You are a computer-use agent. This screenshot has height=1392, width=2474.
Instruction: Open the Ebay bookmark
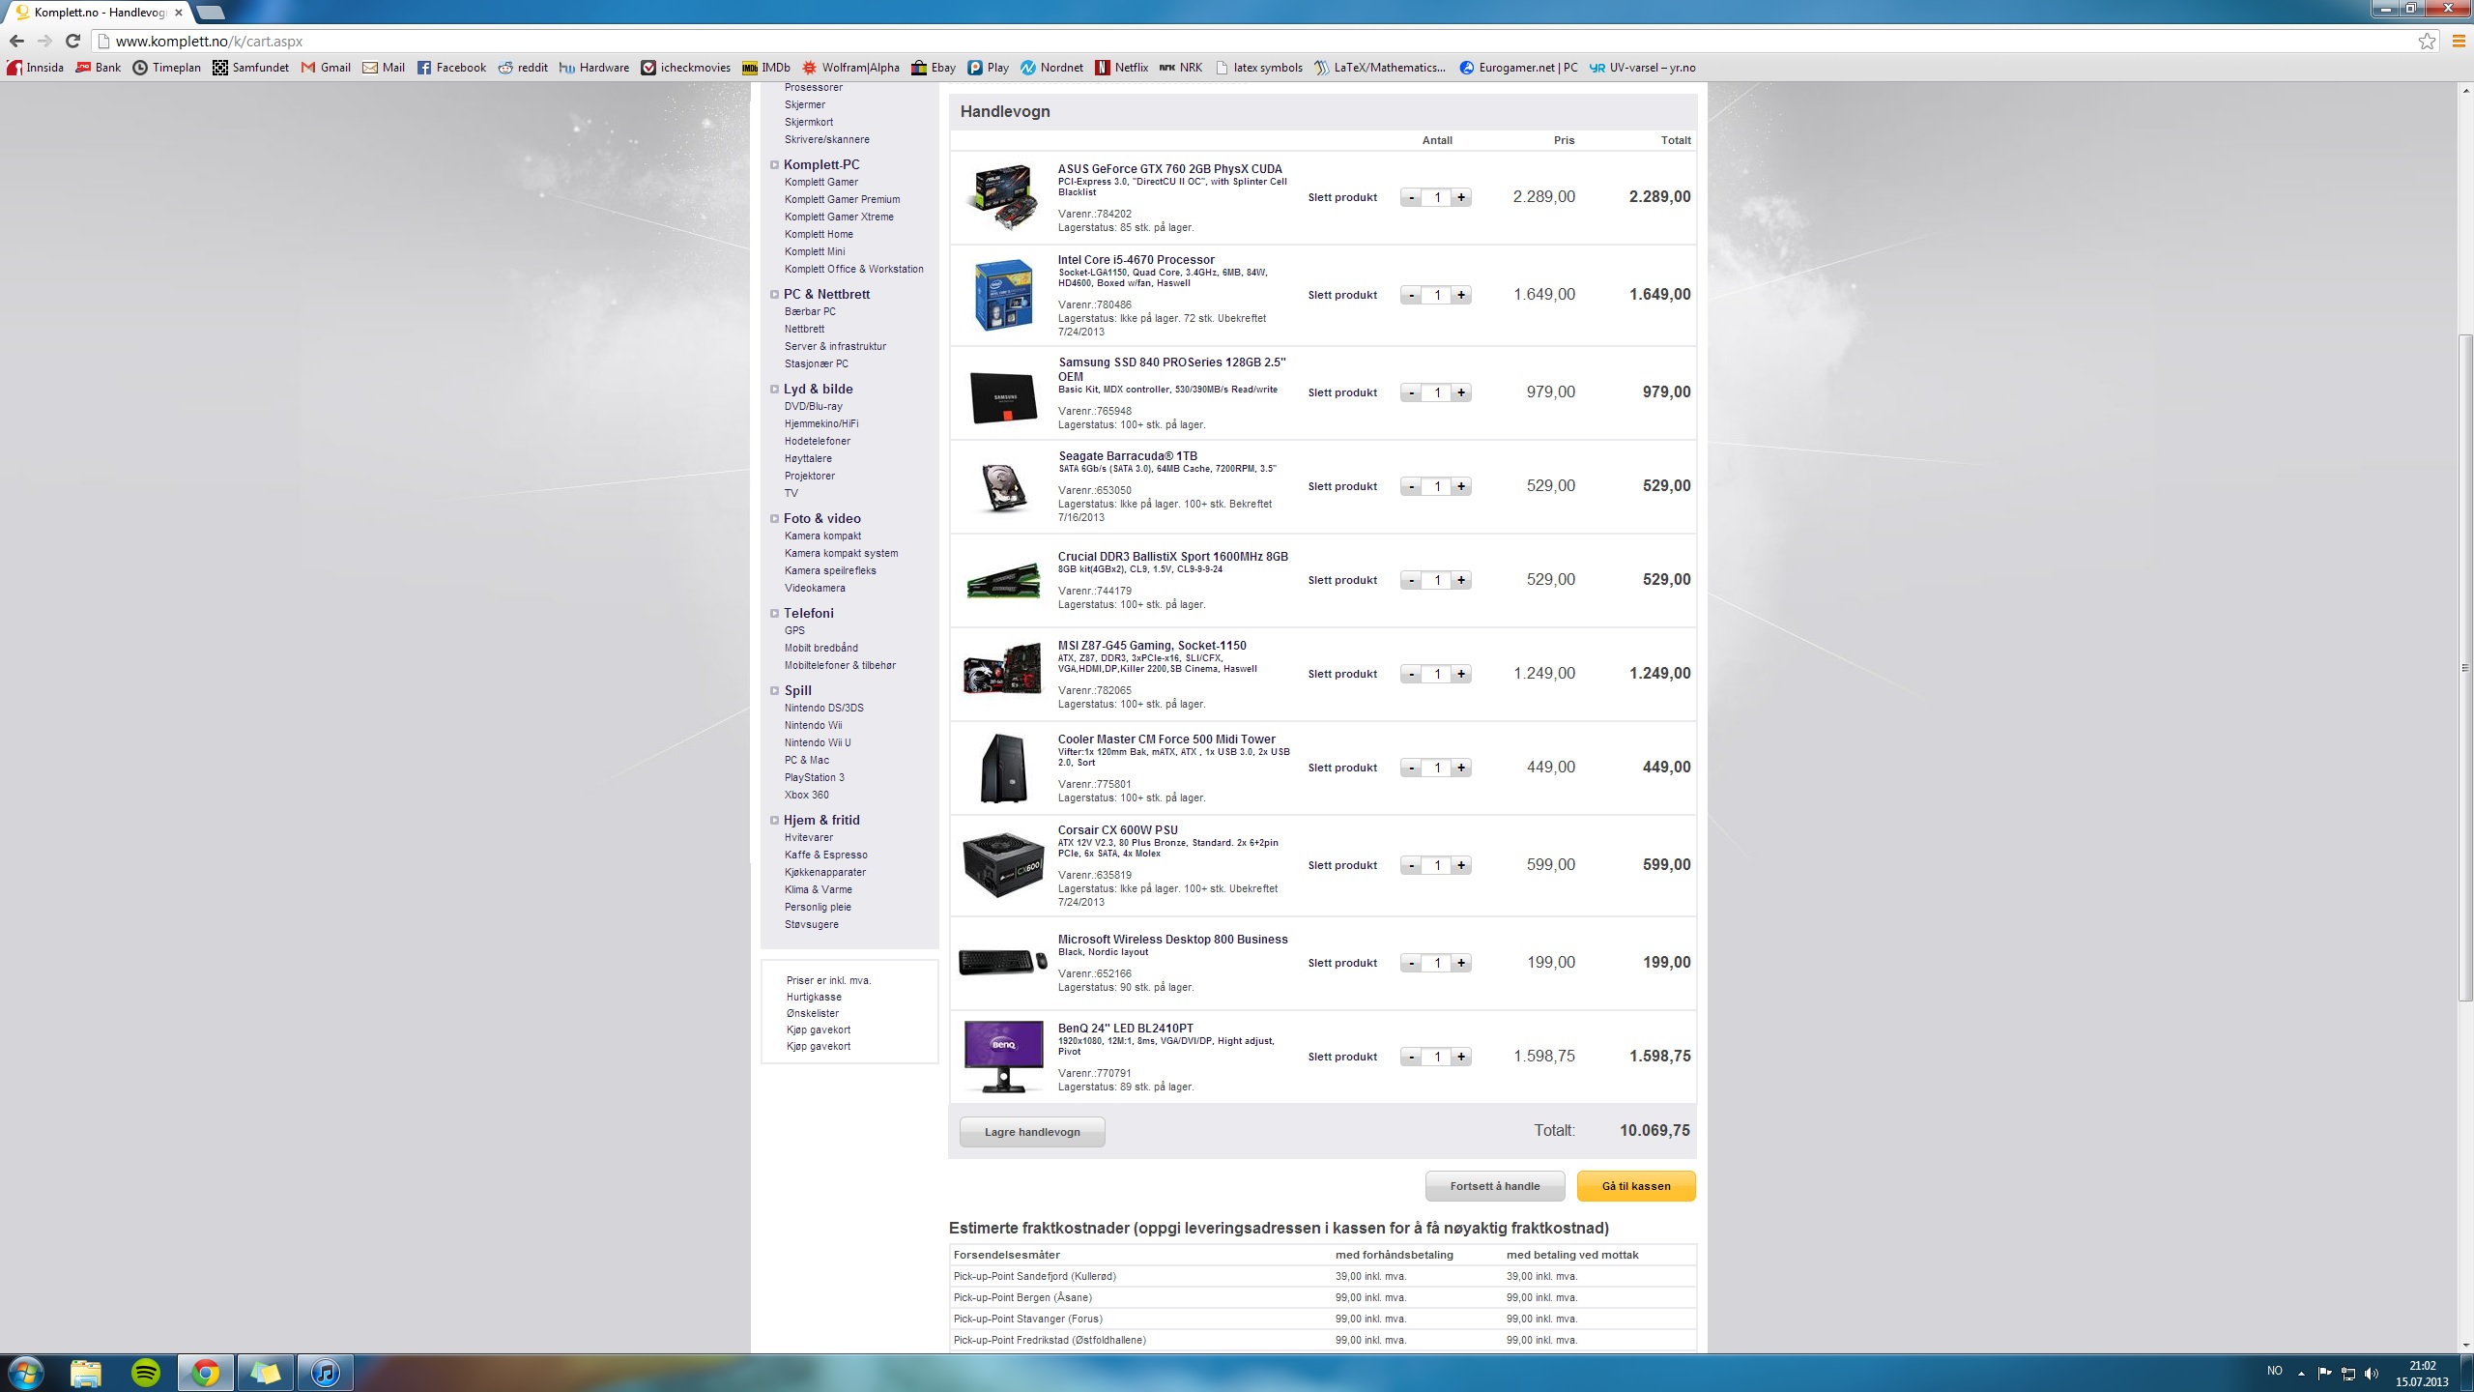934,68
